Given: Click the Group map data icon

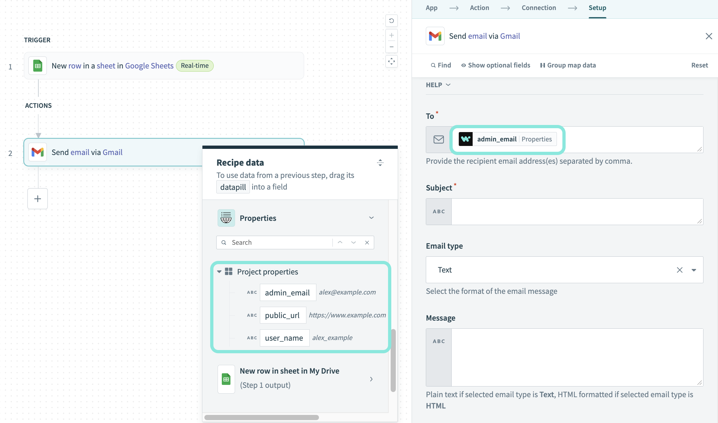Looking at the screenshot, I should click(544, 65).
